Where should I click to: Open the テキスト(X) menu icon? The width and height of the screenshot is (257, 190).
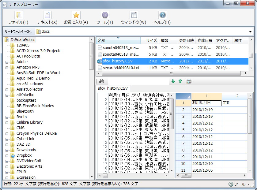(47, 14)
